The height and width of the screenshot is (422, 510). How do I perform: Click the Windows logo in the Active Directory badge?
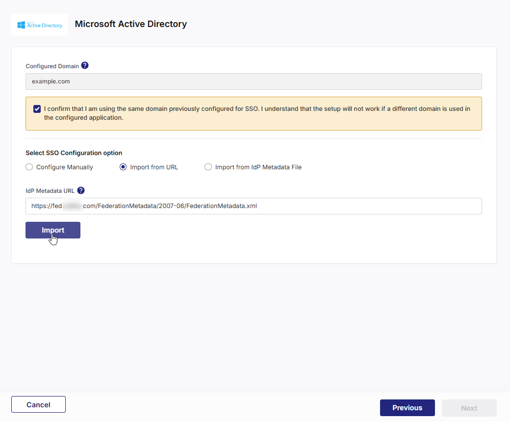(22, 24)
